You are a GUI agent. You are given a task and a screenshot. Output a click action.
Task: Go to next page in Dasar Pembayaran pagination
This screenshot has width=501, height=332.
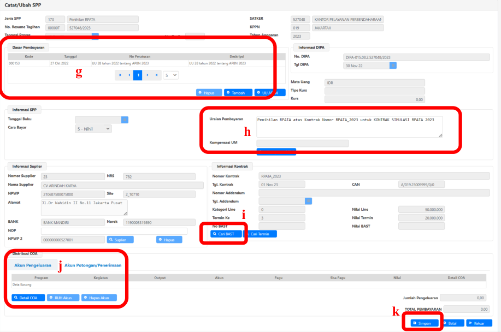click(148, 75)
